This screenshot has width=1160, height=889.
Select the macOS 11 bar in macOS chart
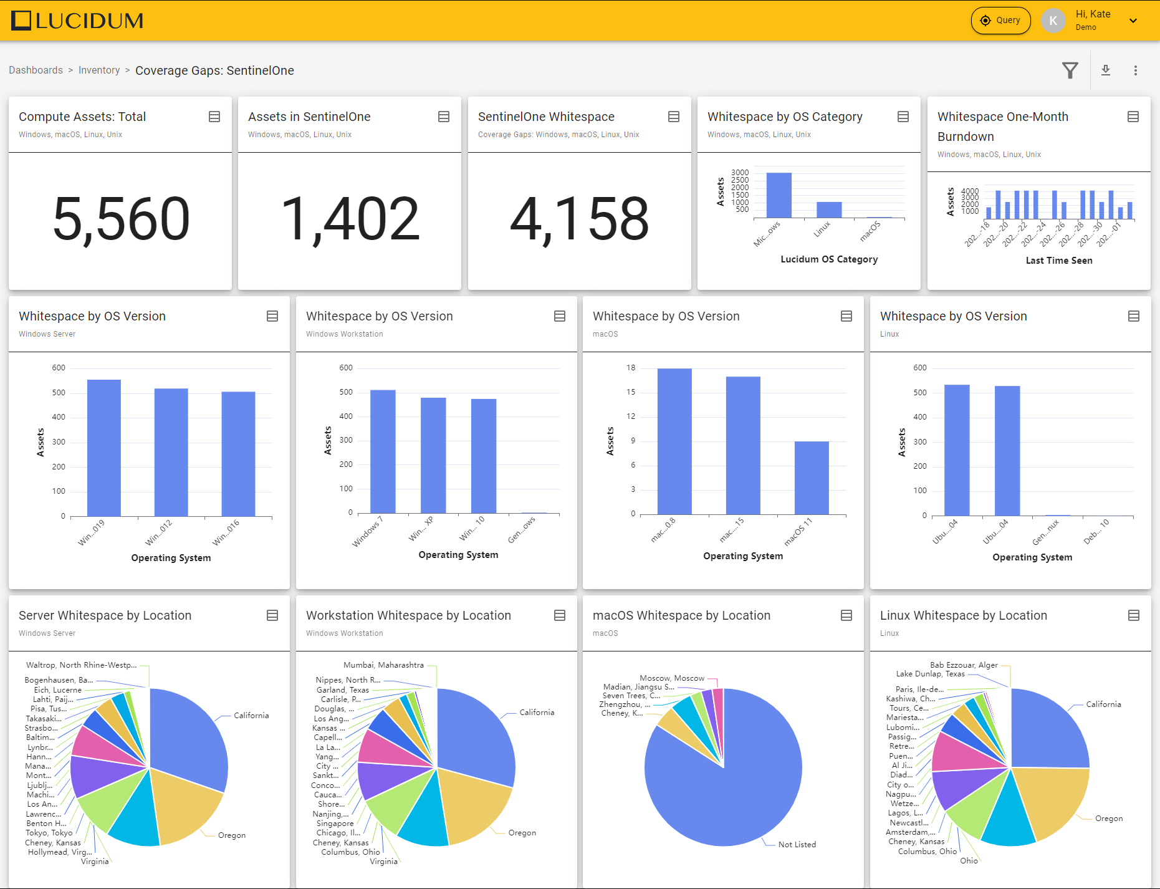[812, 478]
